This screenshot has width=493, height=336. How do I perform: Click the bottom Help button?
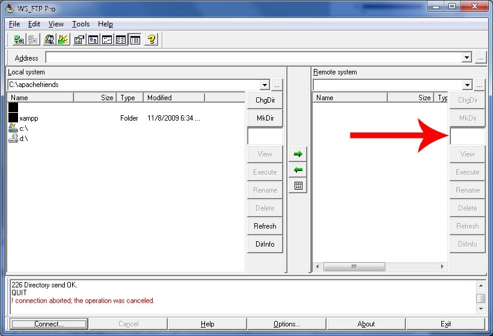[x=207, y=324]
